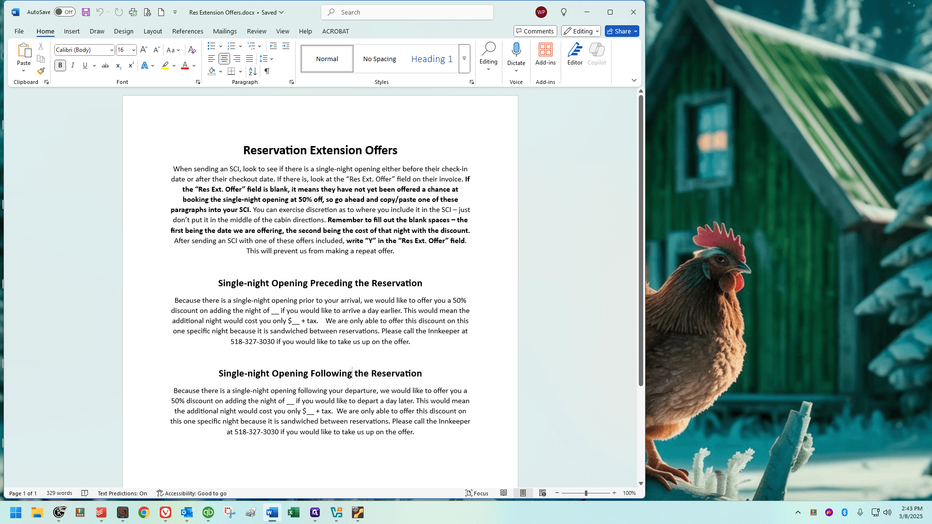Click the Redo icon
The width and height of the screenshot is (932, 524).
pos(119,12)
